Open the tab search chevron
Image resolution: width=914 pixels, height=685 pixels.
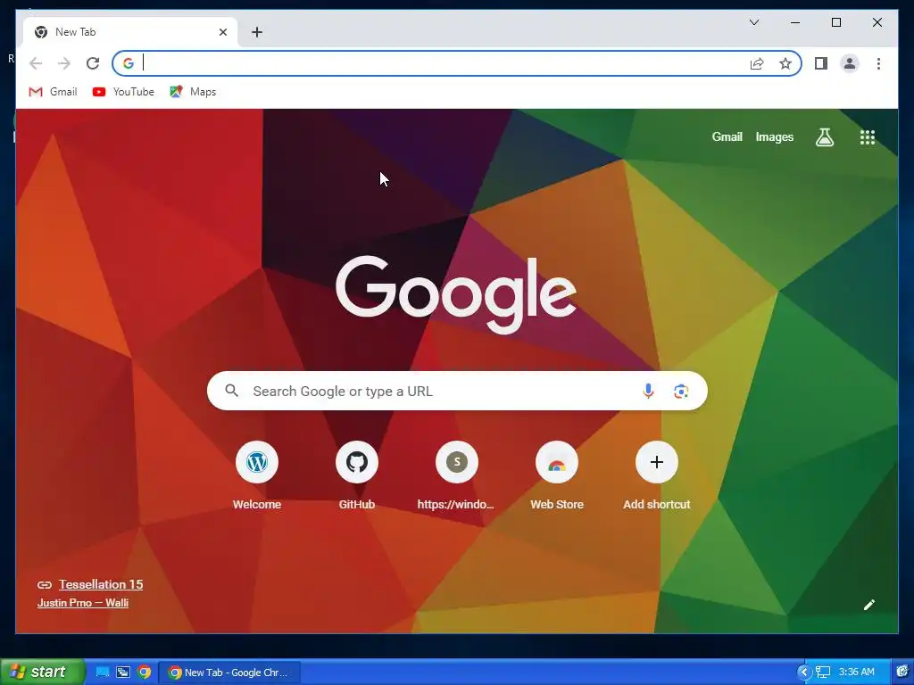click(x=753, y=22)
